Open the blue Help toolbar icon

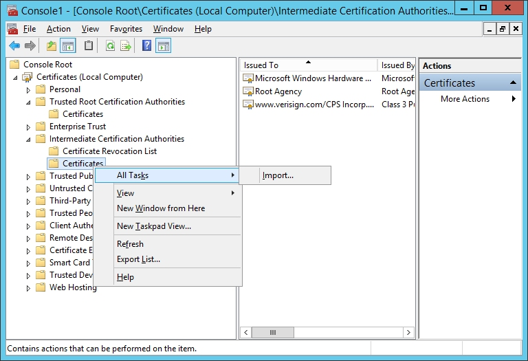coord(146,46)
